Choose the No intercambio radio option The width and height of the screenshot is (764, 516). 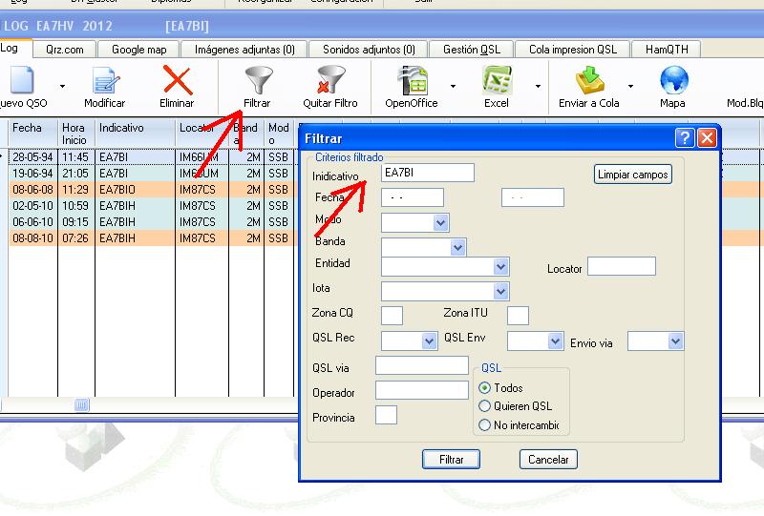click(x=485, y=425)
